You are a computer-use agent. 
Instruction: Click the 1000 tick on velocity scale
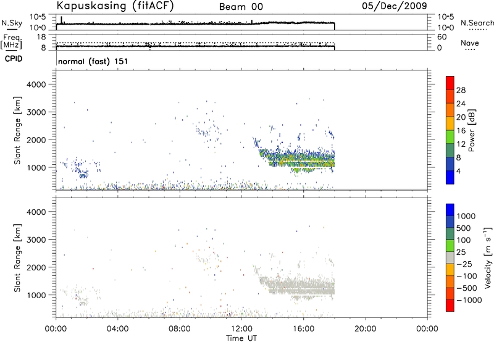point(466,216)
